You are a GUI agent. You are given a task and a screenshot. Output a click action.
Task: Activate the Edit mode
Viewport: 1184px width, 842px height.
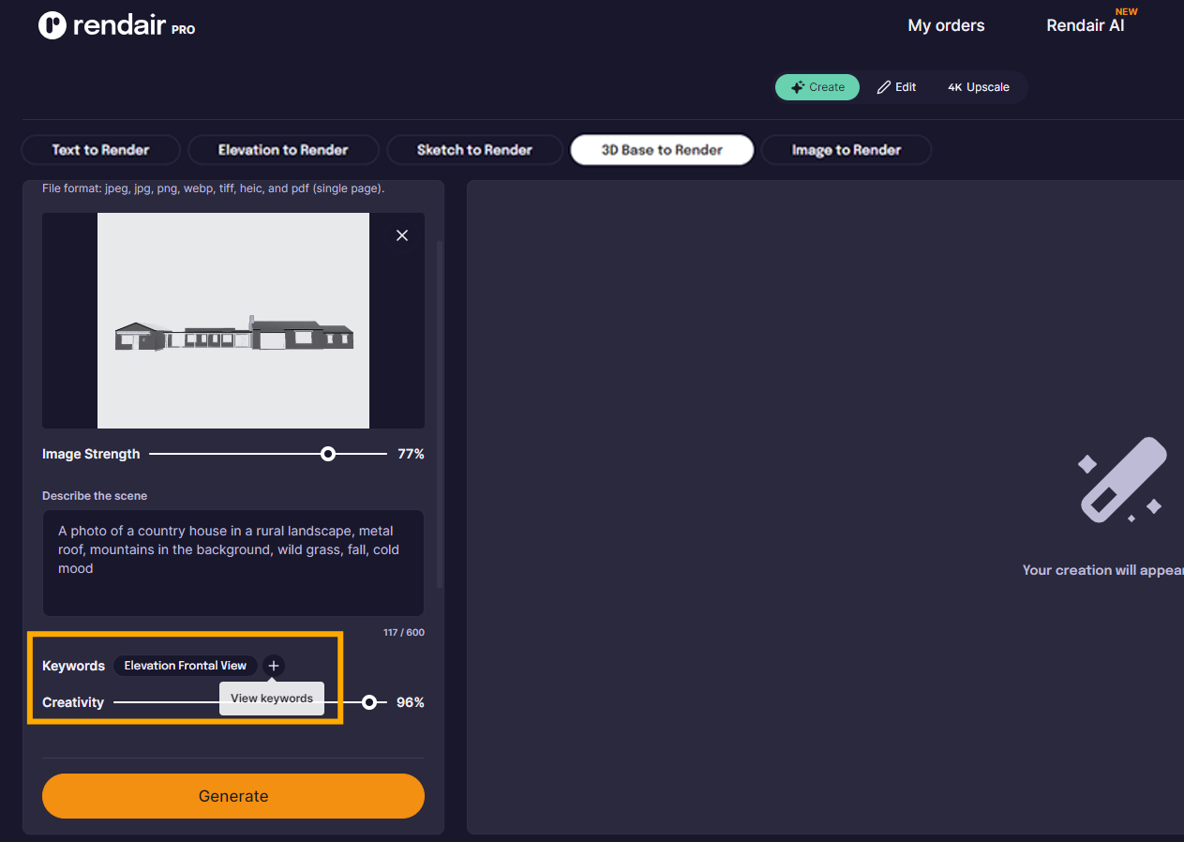(x=896, y=86)
